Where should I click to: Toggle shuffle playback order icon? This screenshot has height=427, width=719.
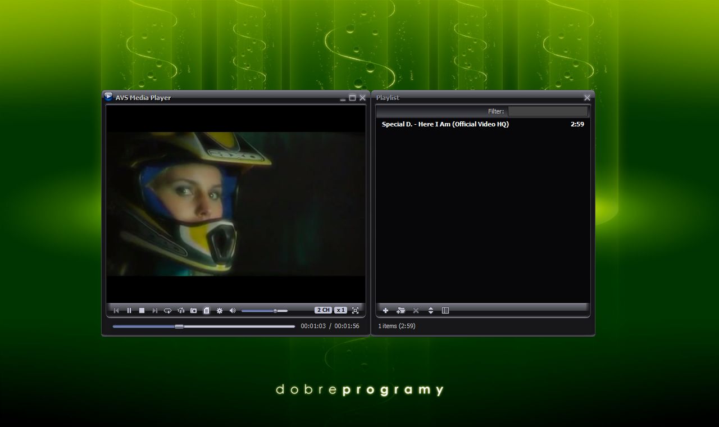pyautogui.click(x=181, y=310)
